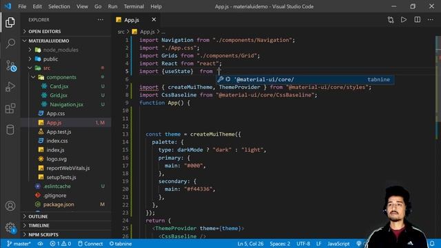
Task: Click the master branch indicator in status bar
Action: [x=19, y=243]
